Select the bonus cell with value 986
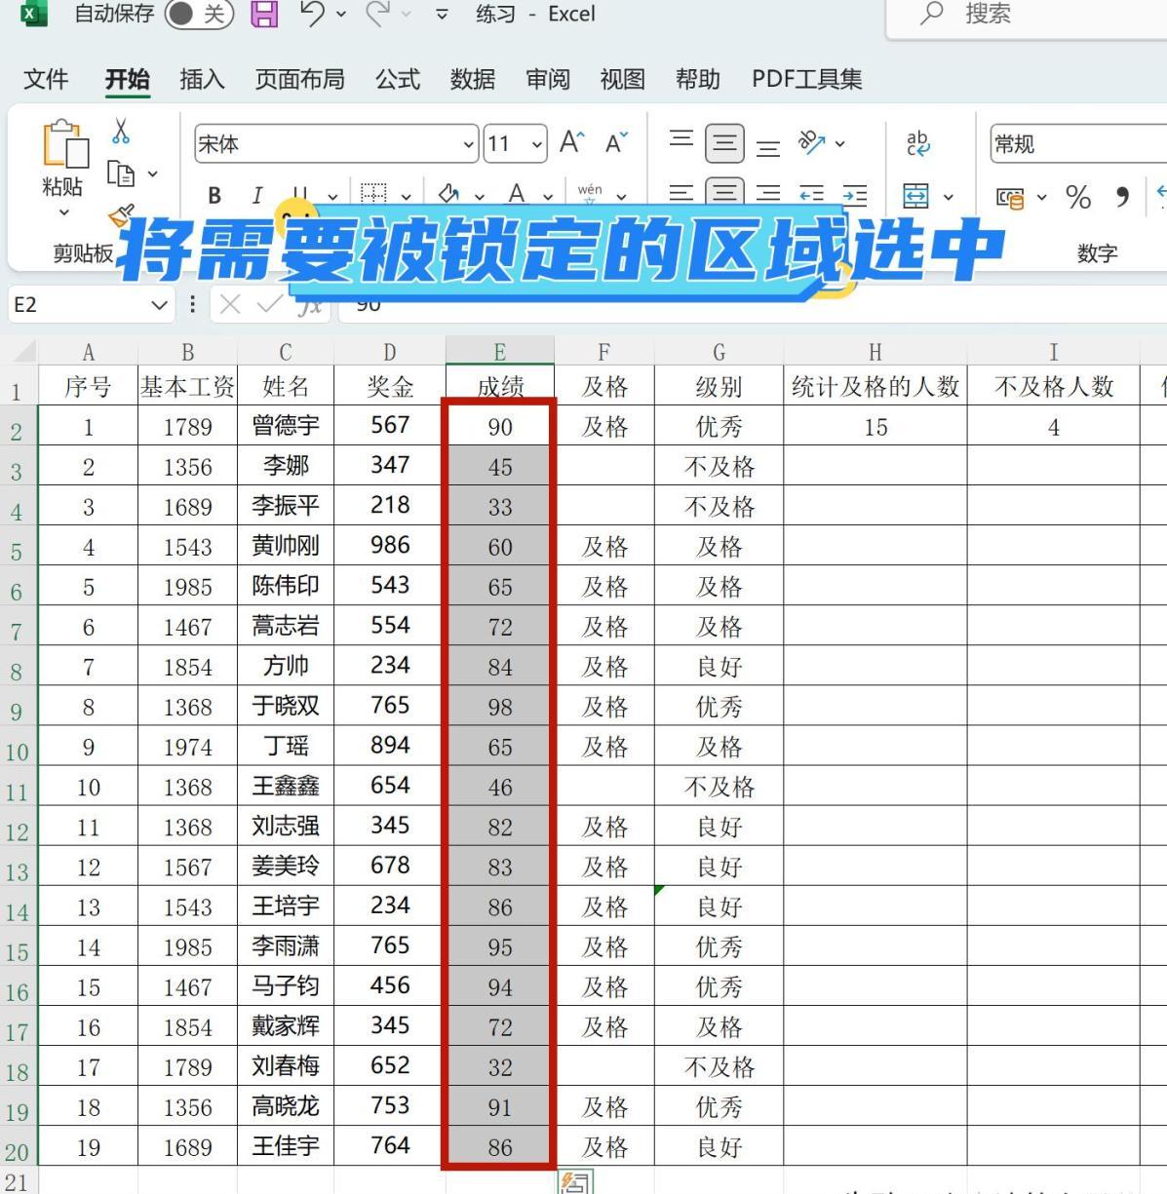The width and height of the screenshot is (1167, 1194). 390,546
